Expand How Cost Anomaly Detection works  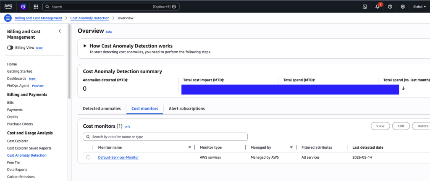(x=85, y=46)
